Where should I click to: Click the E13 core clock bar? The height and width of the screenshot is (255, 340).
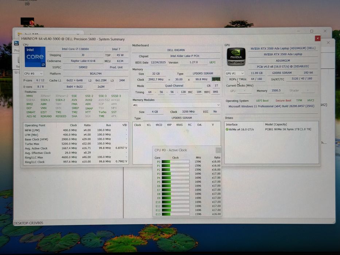click(x=175, y=214)
